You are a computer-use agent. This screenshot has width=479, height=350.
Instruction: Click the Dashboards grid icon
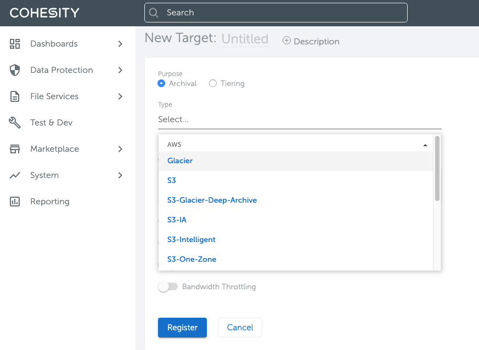[x=15, y=44]
